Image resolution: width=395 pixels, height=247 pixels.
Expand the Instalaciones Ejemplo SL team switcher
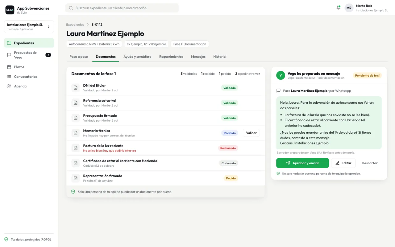coord(29,27)
